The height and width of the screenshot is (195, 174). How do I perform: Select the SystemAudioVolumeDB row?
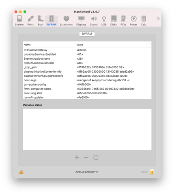[x=87, y=63]
